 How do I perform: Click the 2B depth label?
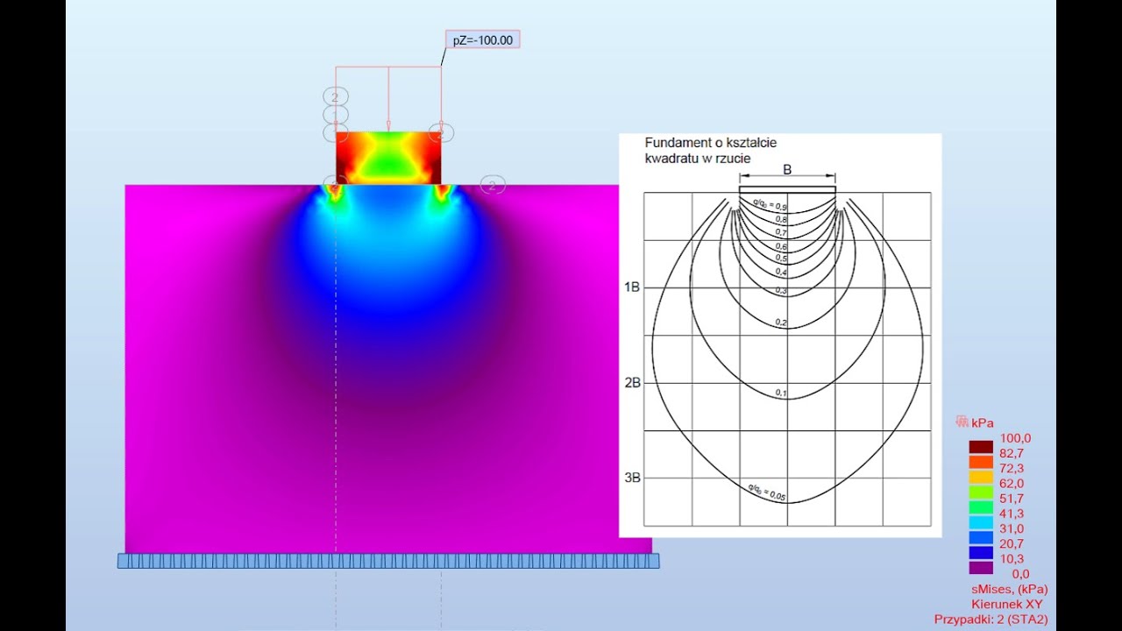[x=632, y=383]
